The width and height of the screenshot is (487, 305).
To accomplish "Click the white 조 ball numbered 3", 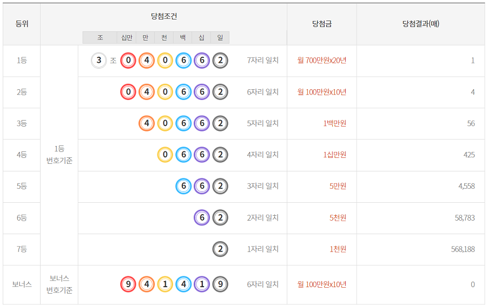I will pyautogui.click(x=99, y=61).
